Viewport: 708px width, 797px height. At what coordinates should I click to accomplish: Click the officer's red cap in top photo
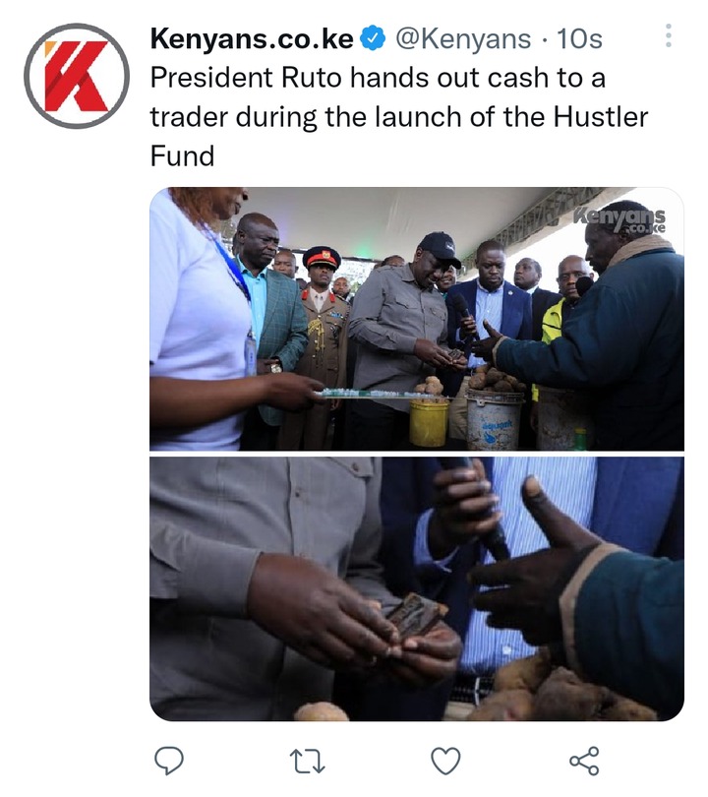pyautogui.click(x=322, y=257)
